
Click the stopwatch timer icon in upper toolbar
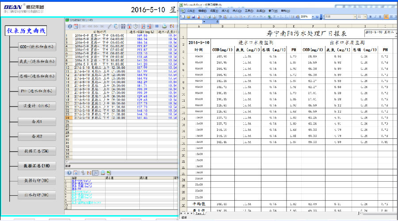136,26
